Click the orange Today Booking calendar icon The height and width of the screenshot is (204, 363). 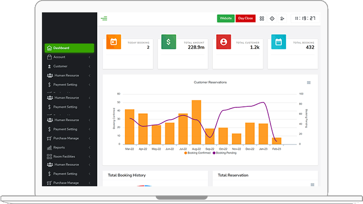pyautogui.click(x=113, y=42)
